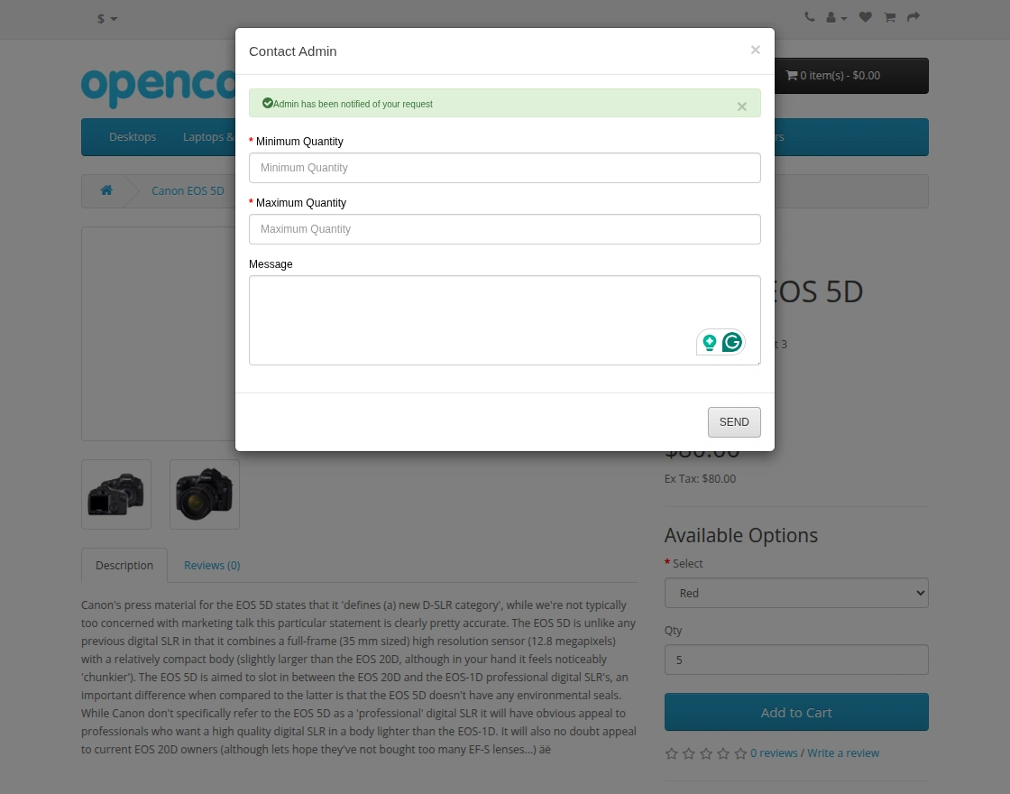Open the My Account user dropdown
This screenshot has height=794, width=1010.
pos(836,17)
